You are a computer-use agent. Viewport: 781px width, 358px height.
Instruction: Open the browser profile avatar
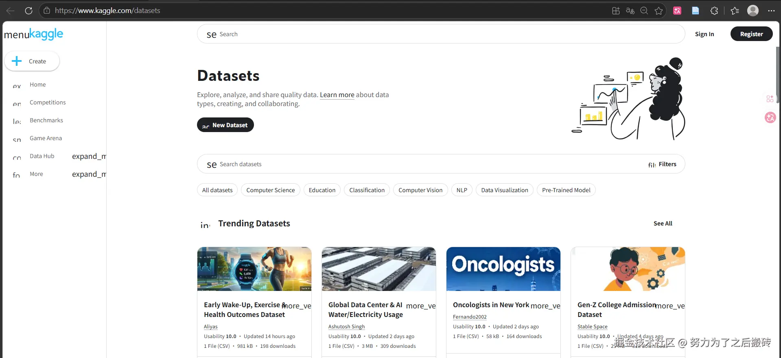(753, 11)
